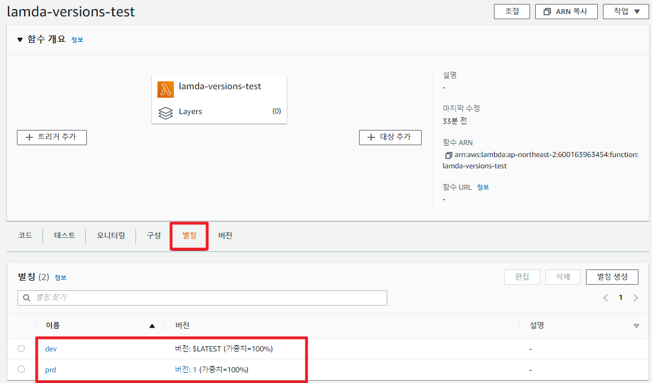Sort aliases by name column arrow
The width and height of the screenshot is (652, 383).
[152, 326]
